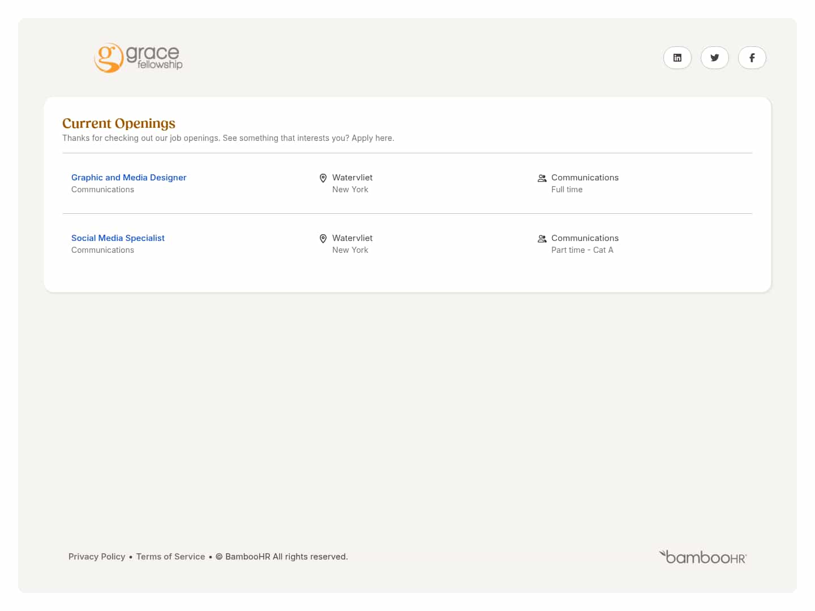Open the Graphic and Media Designer job
Screen dimensions: 815x611
(128, 178)
